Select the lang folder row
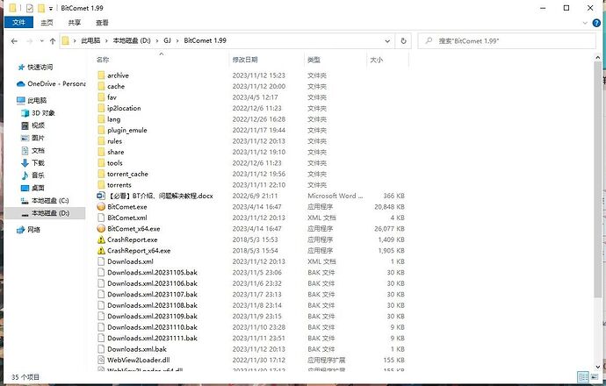Screen dimensions: 606x386 pos(251,119)
